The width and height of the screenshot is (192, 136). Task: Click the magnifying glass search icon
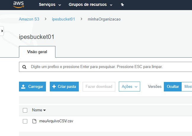pos(24,67)
